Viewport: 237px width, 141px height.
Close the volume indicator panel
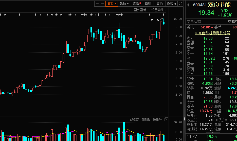tap(166, 119)
